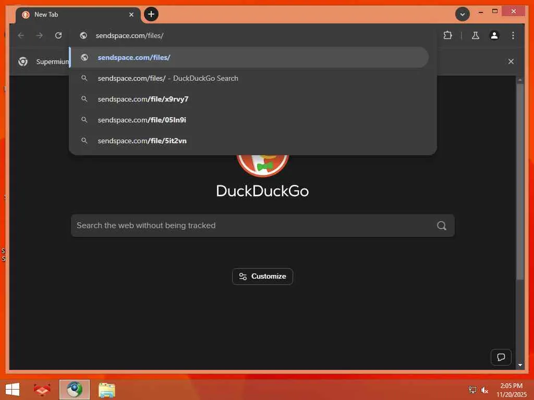The width and height of the screenshot is (534, 400).
Task: Pick suggestion sendspace.com/file/x9rvy7
Action: (x=249, y=99)
